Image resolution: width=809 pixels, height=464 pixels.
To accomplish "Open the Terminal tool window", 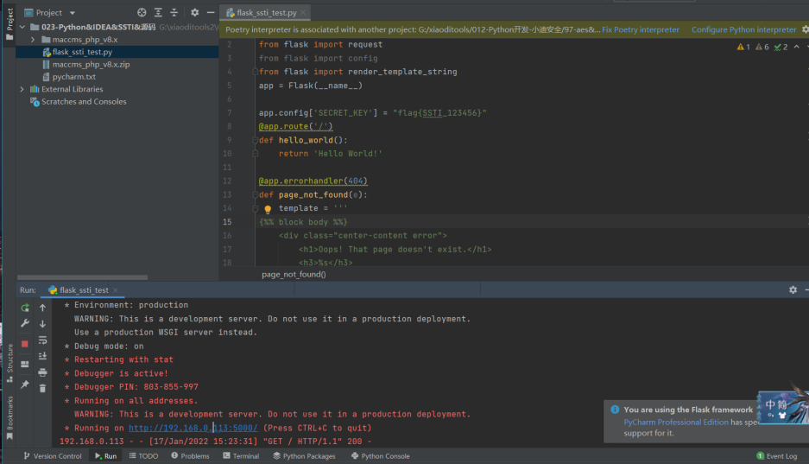I will pos(241,456).
